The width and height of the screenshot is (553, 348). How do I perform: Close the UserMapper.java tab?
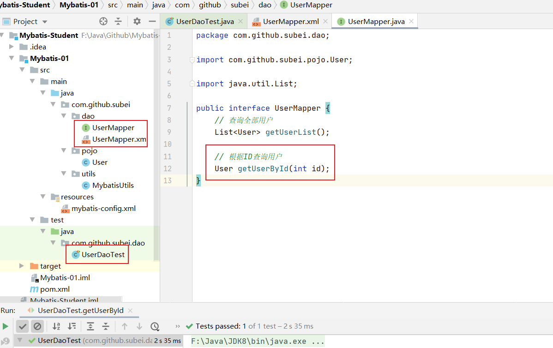(411, 21)
